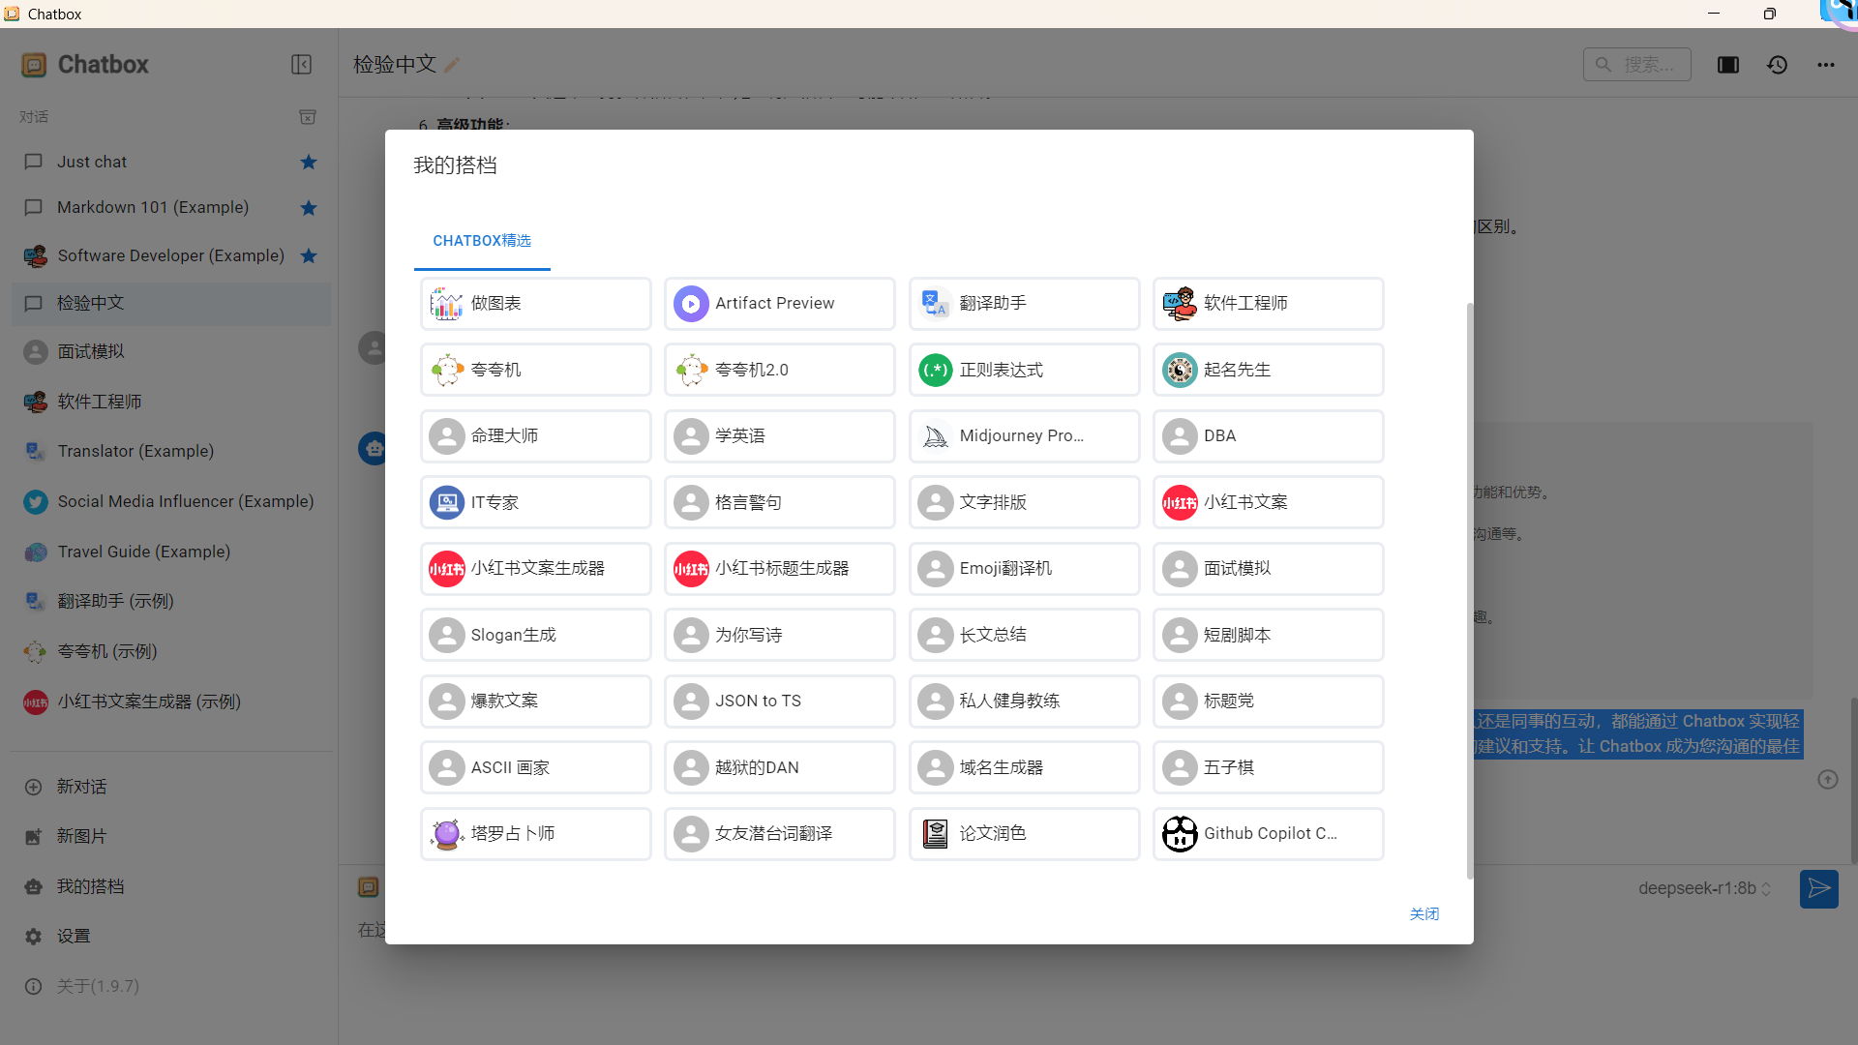Open Translator (Example) conversation
1858x1045 pixels.
click(x=171, y=452)
